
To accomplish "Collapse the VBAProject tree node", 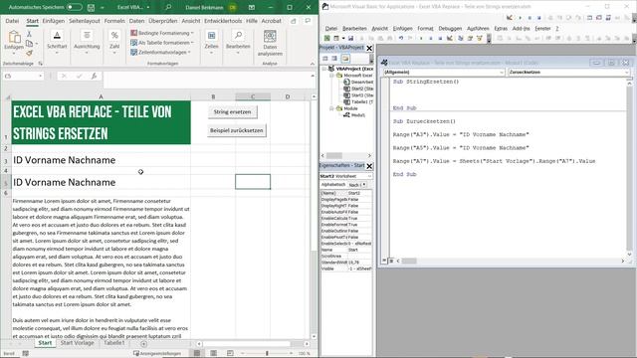I will point(324,69).
